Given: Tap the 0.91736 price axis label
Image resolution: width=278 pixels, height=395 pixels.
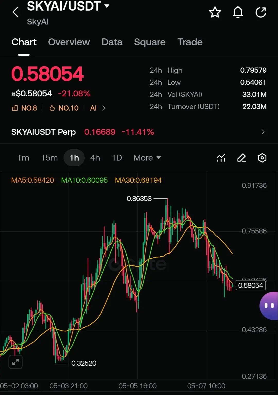Looking at the screenshot, I should coord(254,185).
